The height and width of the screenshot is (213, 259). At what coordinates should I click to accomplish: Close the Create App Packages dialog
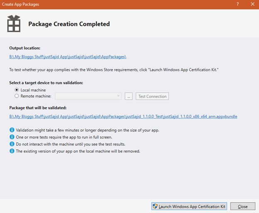[252, 4]
